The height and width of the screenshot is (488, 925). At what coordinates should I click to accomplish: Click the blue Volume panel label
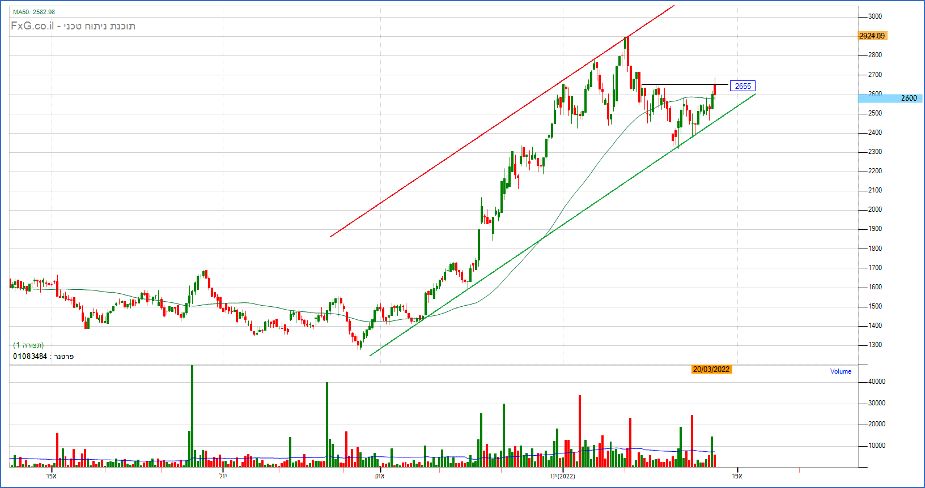coord(841,371)
